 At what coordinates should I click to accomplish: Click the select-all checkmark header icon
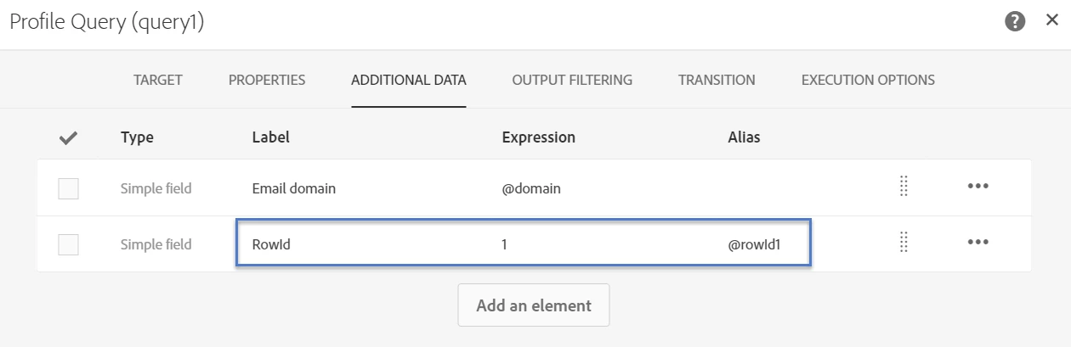click(69, 137)
